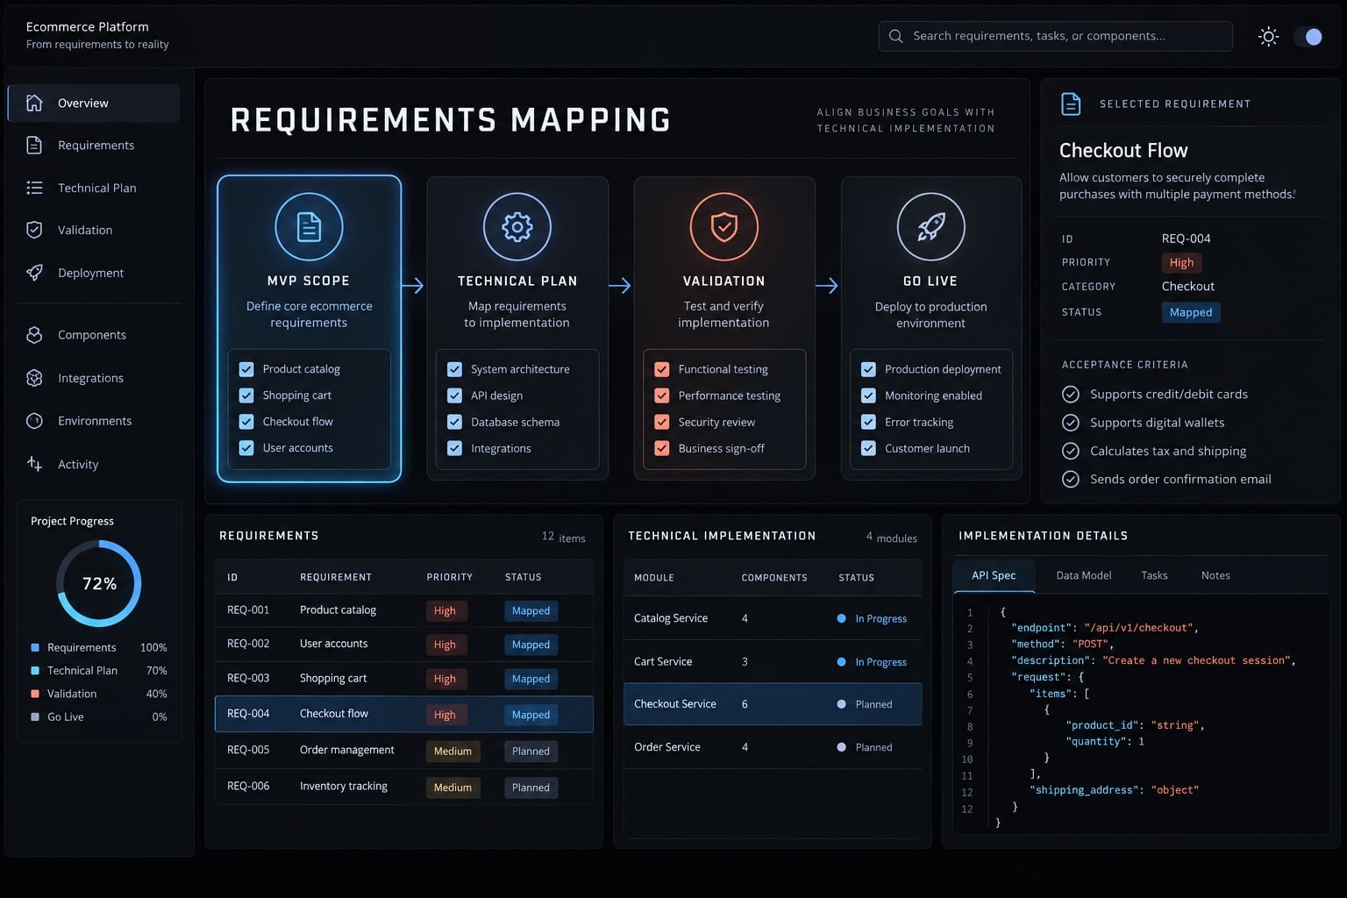The image size is (1347, 898).
Task: Click the search magnifier icon
Action: tap(895, 36)
